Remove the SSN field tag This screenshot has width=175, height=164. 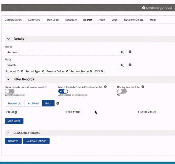(x=102, y=71)
